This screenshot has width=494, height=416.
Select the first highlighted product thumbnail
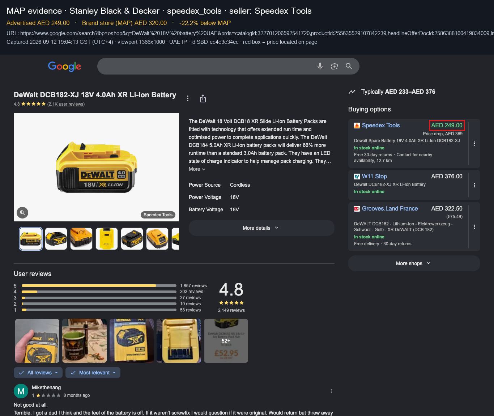[x=31, y=239]
